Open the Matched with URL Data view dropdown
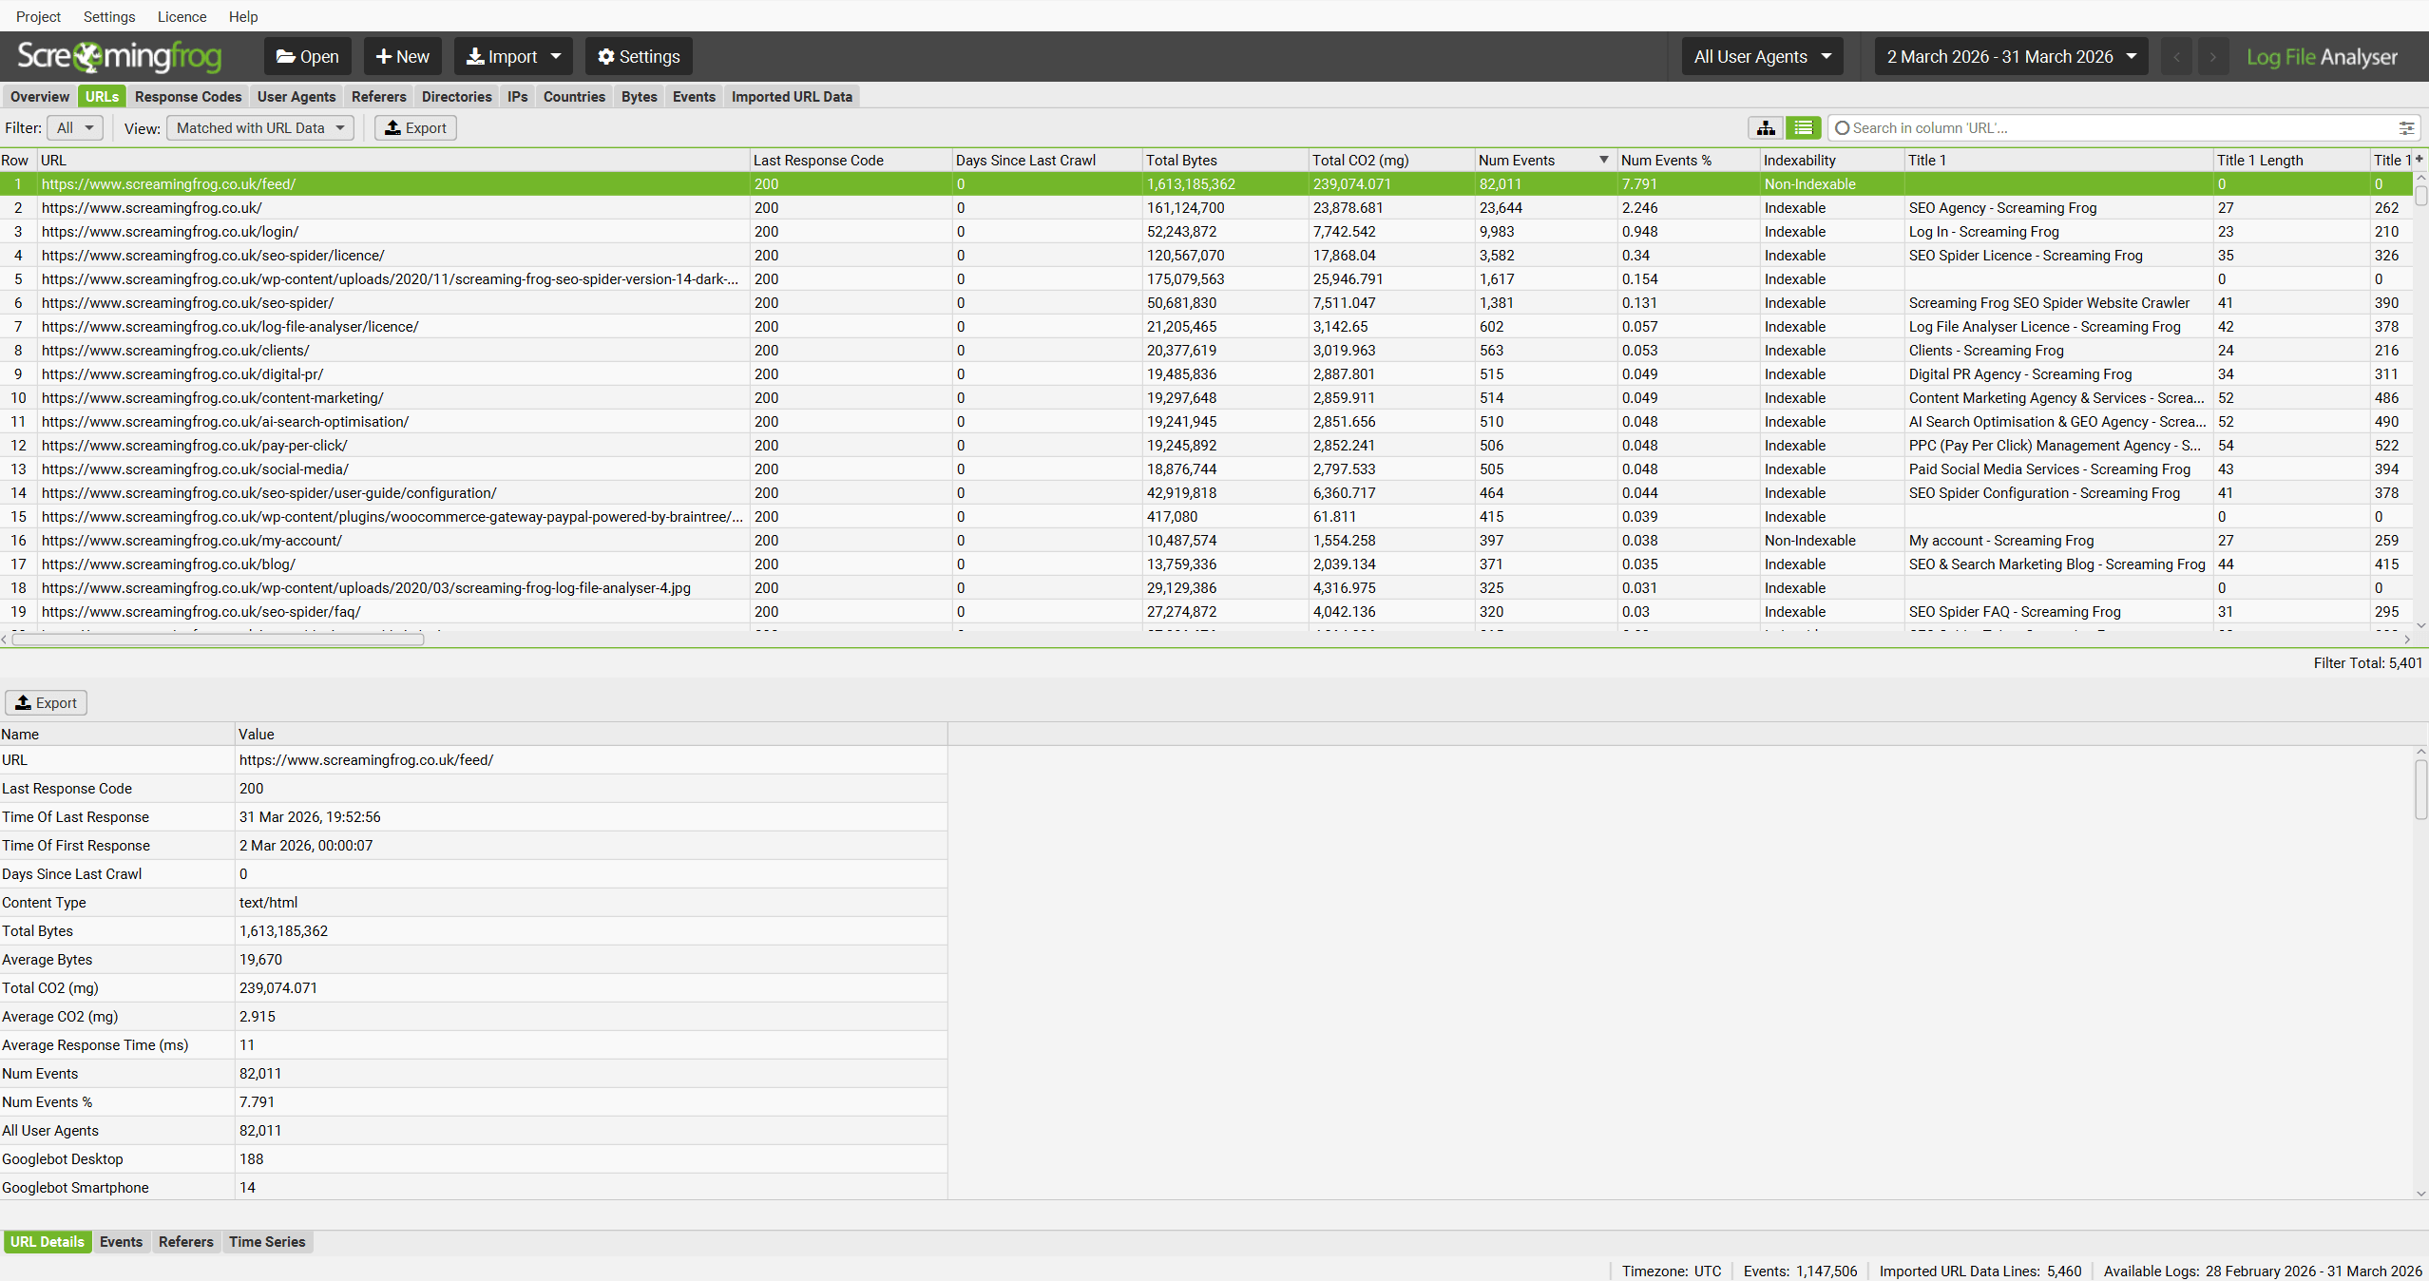 (260, 128)
